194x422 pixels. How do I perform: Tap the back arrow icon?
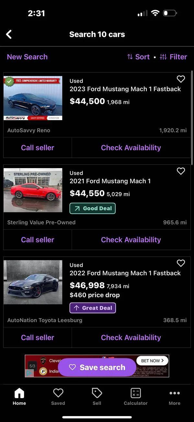pos(9,34)
